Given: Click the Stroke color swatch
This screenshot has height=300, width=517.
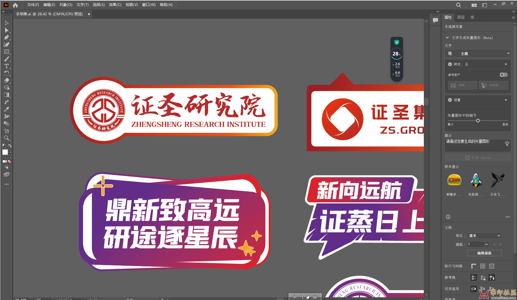Looking at the screenshot, I should pyautogui.click(x=8, y=155).
